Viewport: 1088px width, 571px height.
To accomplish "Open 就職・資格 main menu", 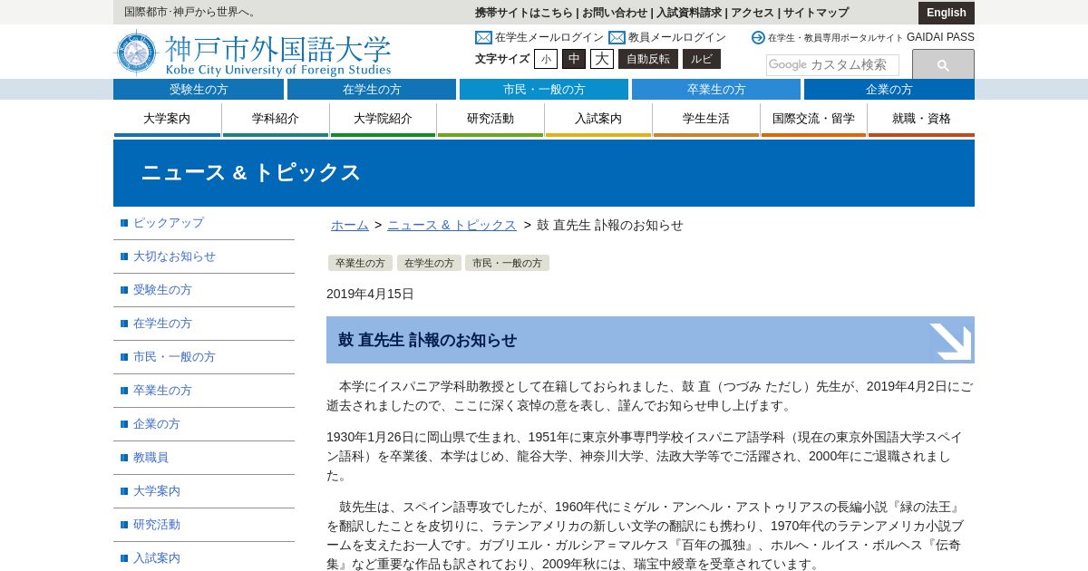I will pyautogui.click(x=921, y=119).
